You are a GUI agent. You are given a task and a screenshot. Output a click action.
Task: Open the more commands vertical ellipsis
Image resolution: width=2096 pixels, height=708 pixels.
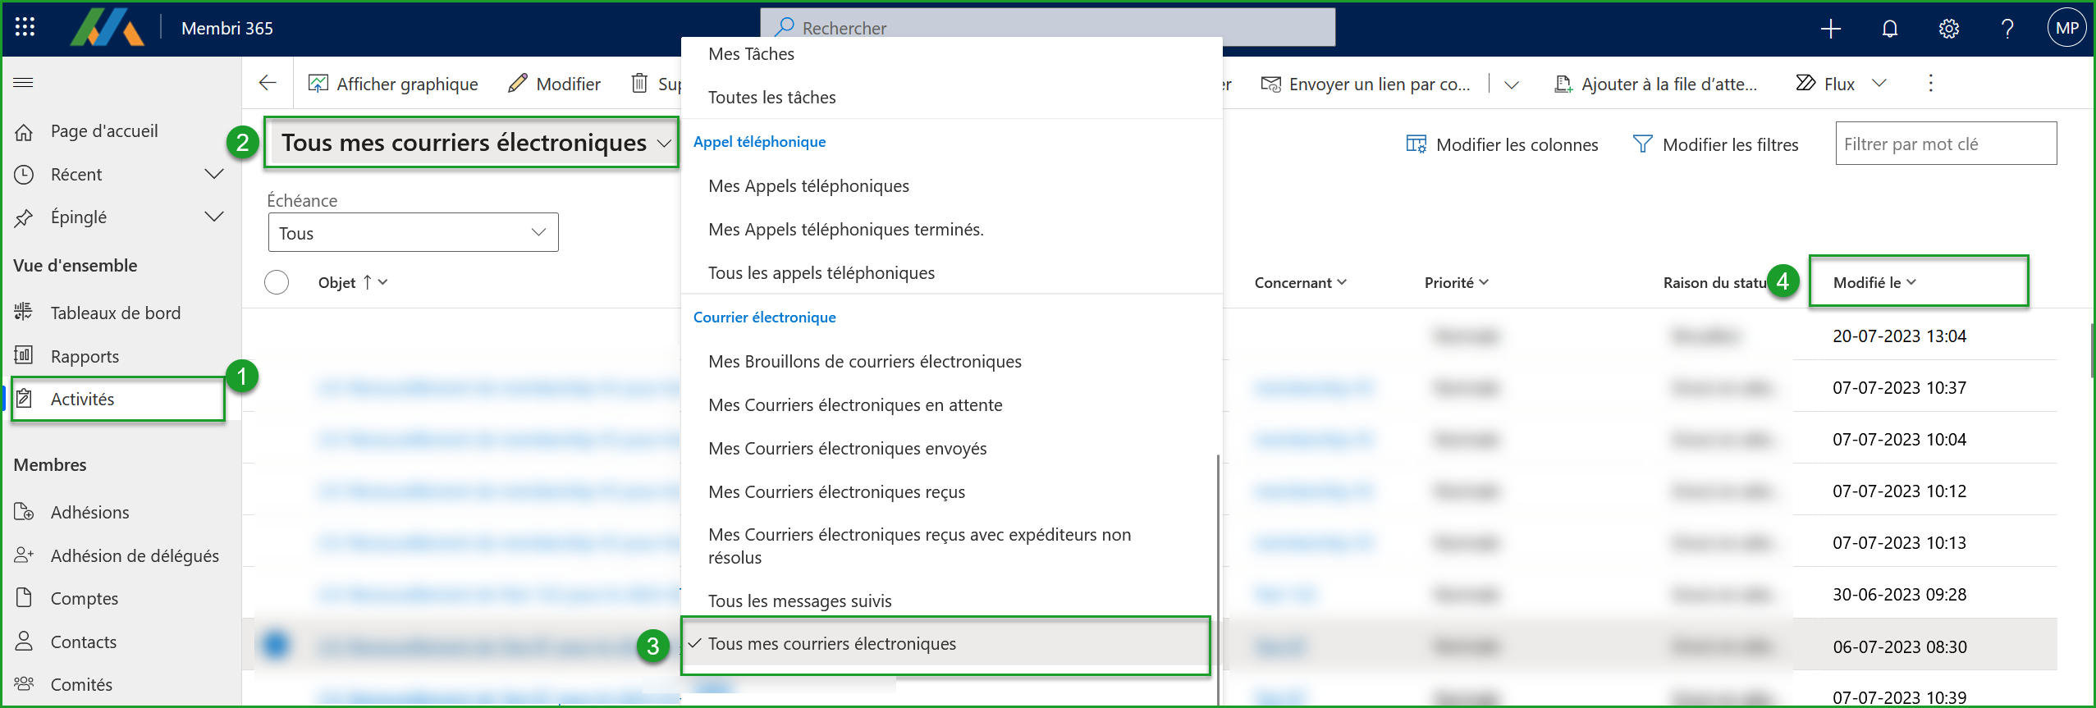click(1930, 83)
